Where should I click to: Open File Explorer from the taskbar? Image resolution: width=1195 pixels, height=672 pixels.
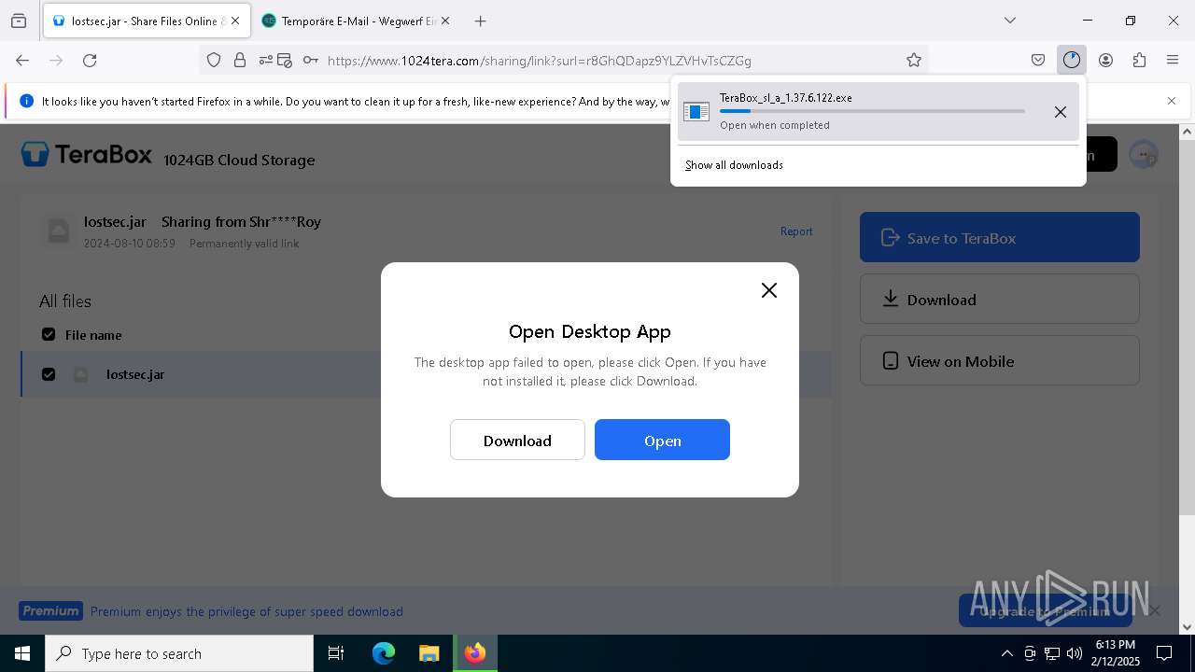pos(429,653)
